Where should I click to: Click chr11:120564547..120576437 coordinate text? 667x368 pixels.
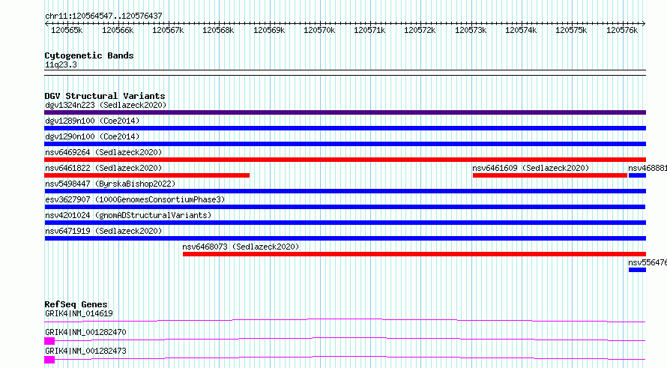point(103,16)
